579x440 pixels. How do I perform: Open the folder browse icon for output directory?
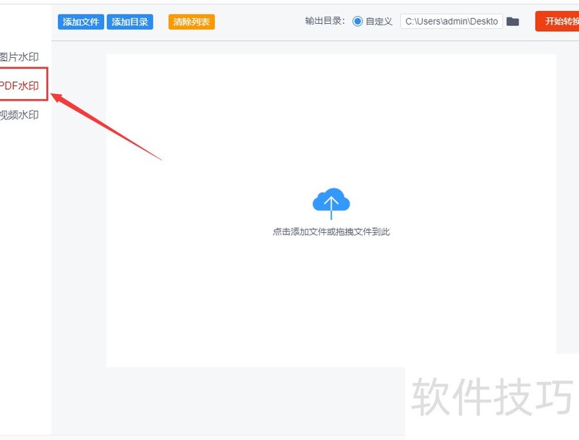point(513,21)
